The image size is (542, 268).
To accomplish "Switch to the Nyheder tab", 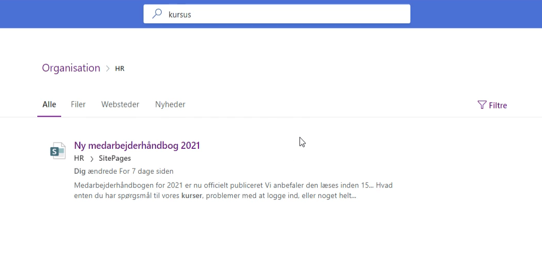I will (170, 104).
